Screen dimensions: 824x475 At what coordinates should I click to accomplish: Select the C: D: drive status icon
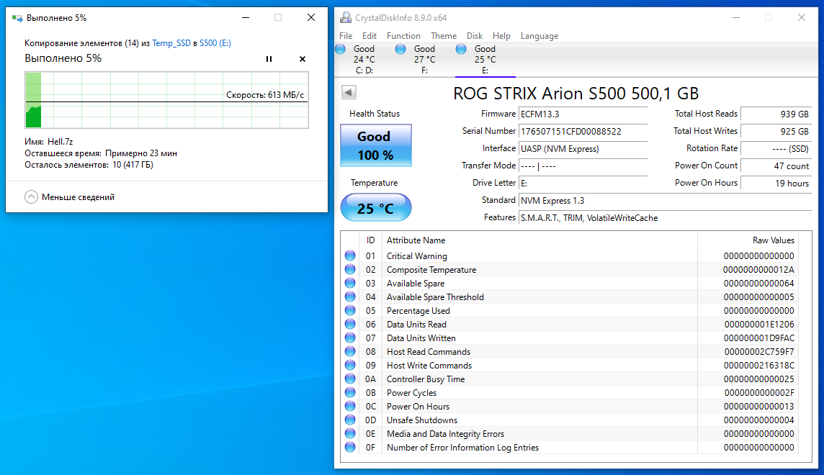pyautogui.click(x=340, y=49)
